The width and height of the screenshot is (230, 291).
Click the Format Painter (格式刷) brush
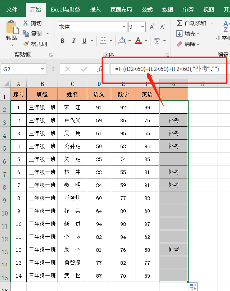26,44
